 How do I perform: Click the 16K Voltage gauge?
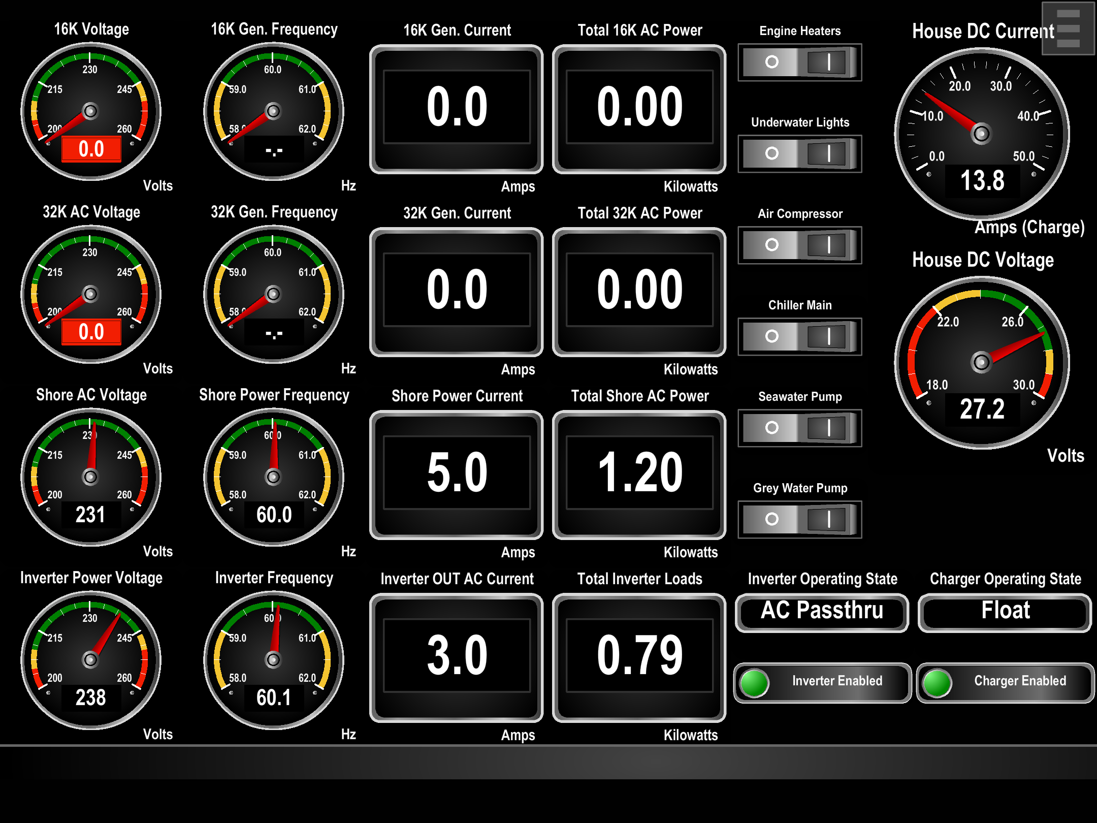point(91,111)
